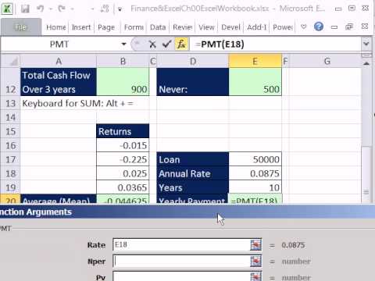Click the formula bar text =PMT(E18)
This screenshot has width=375, height=281.
click(220, 44)
